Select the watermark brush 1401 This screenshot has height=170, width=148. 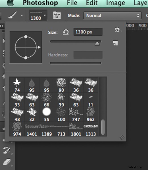[32, 129]
